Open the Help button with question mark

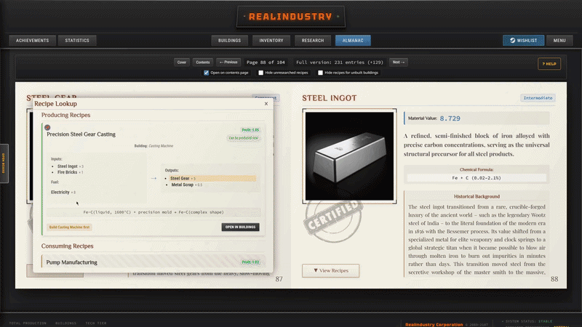549,64
